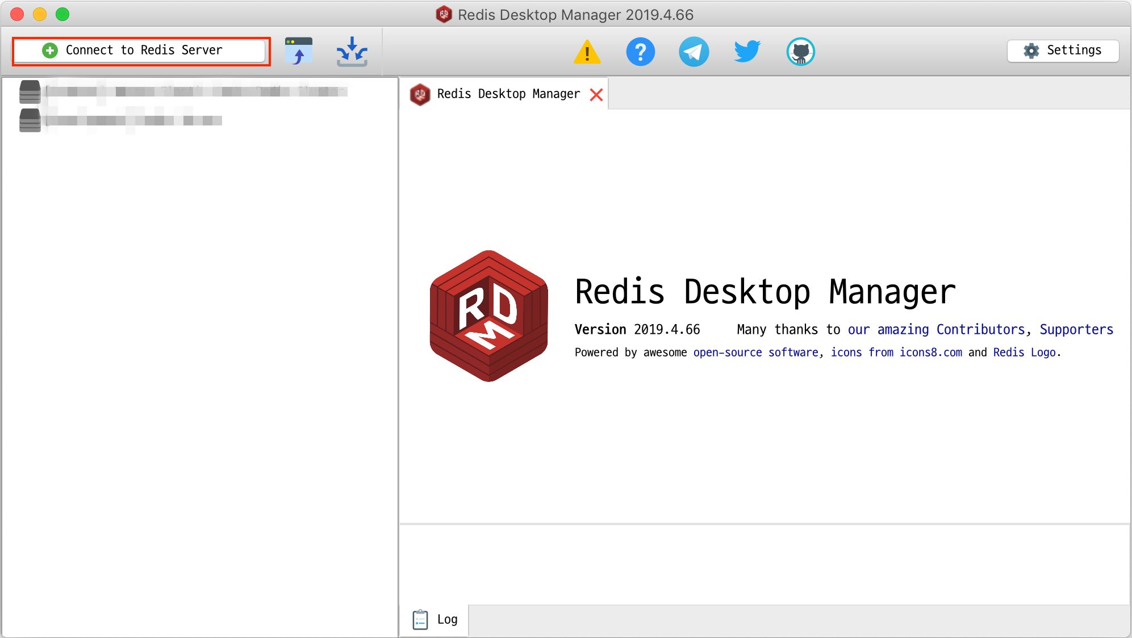The width and height of the screenshot is (1132, 638).
Task: Open help via the blue question mark icon
Action: click(640, 52)
